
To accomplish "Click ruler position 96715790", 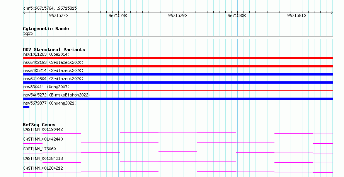I will (x=177, y=15).
